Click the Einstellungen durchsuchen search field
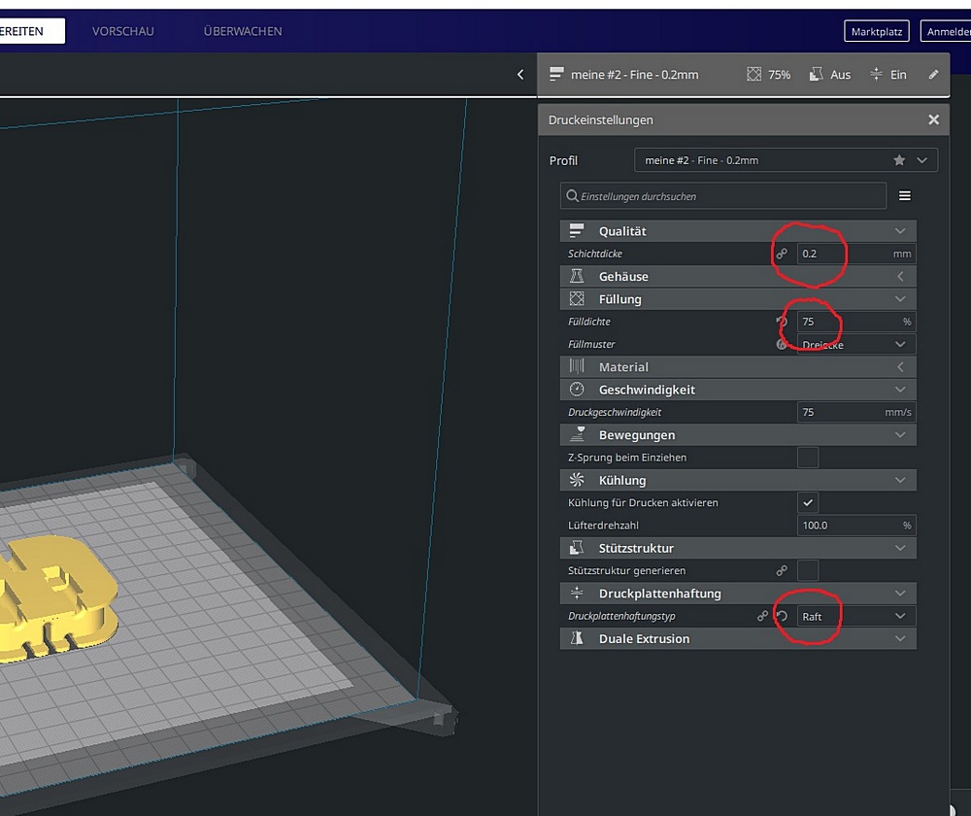The width and height of the screenshot is (971, 816). (x=723, y=196)
